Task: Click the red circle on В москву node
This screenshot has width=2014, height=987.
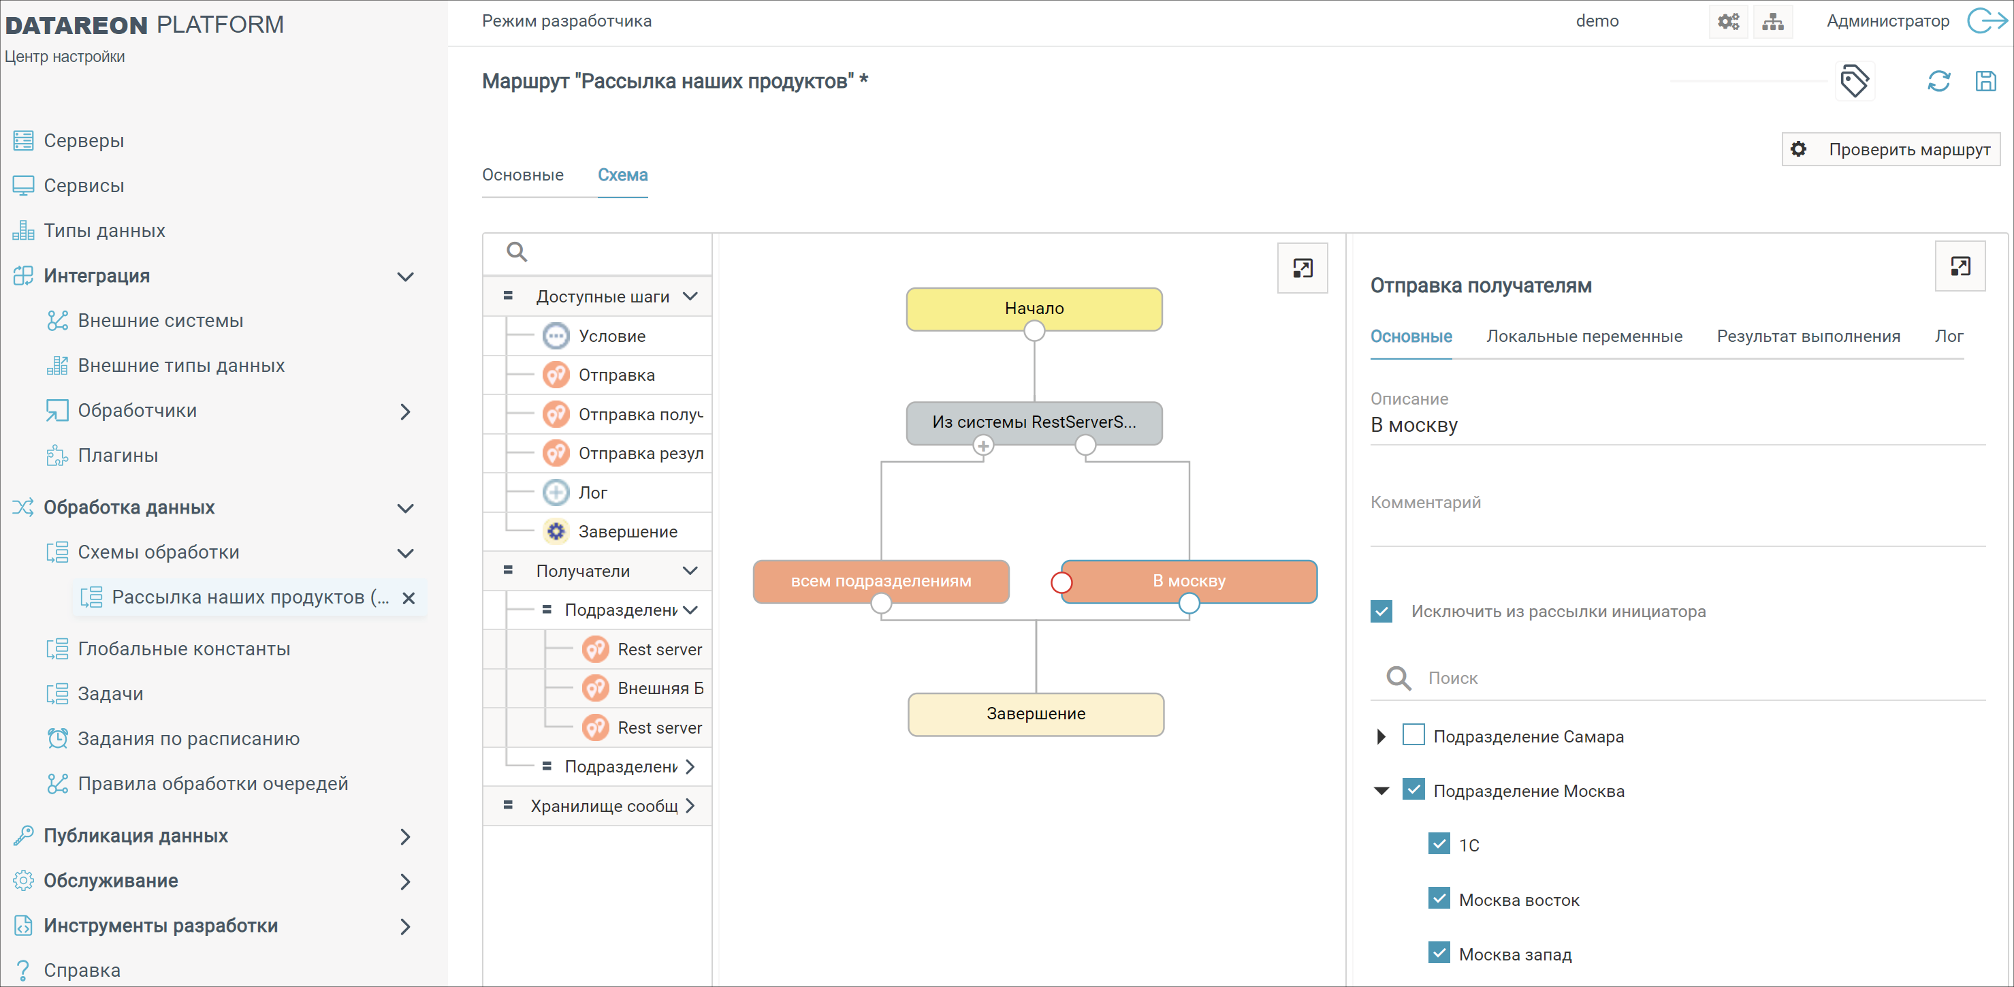Action: click(x=1061, y=582)
